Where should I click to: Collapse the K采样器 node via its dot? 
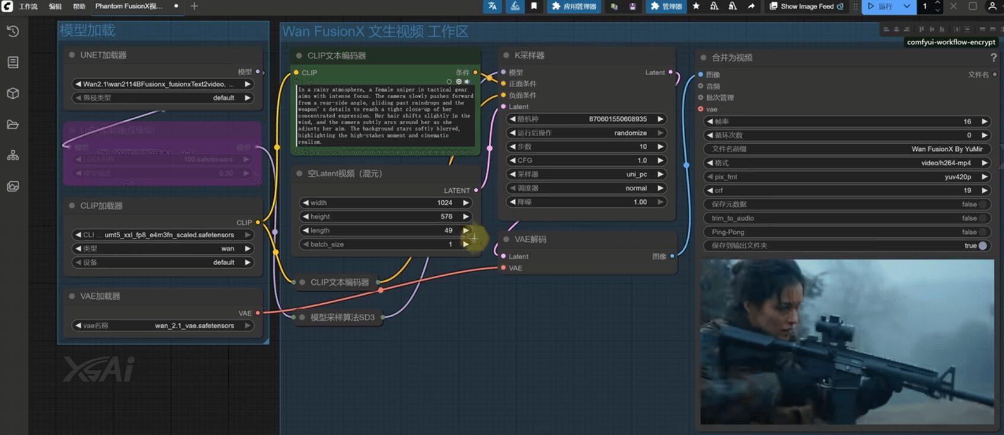click(x=506, y=55)
